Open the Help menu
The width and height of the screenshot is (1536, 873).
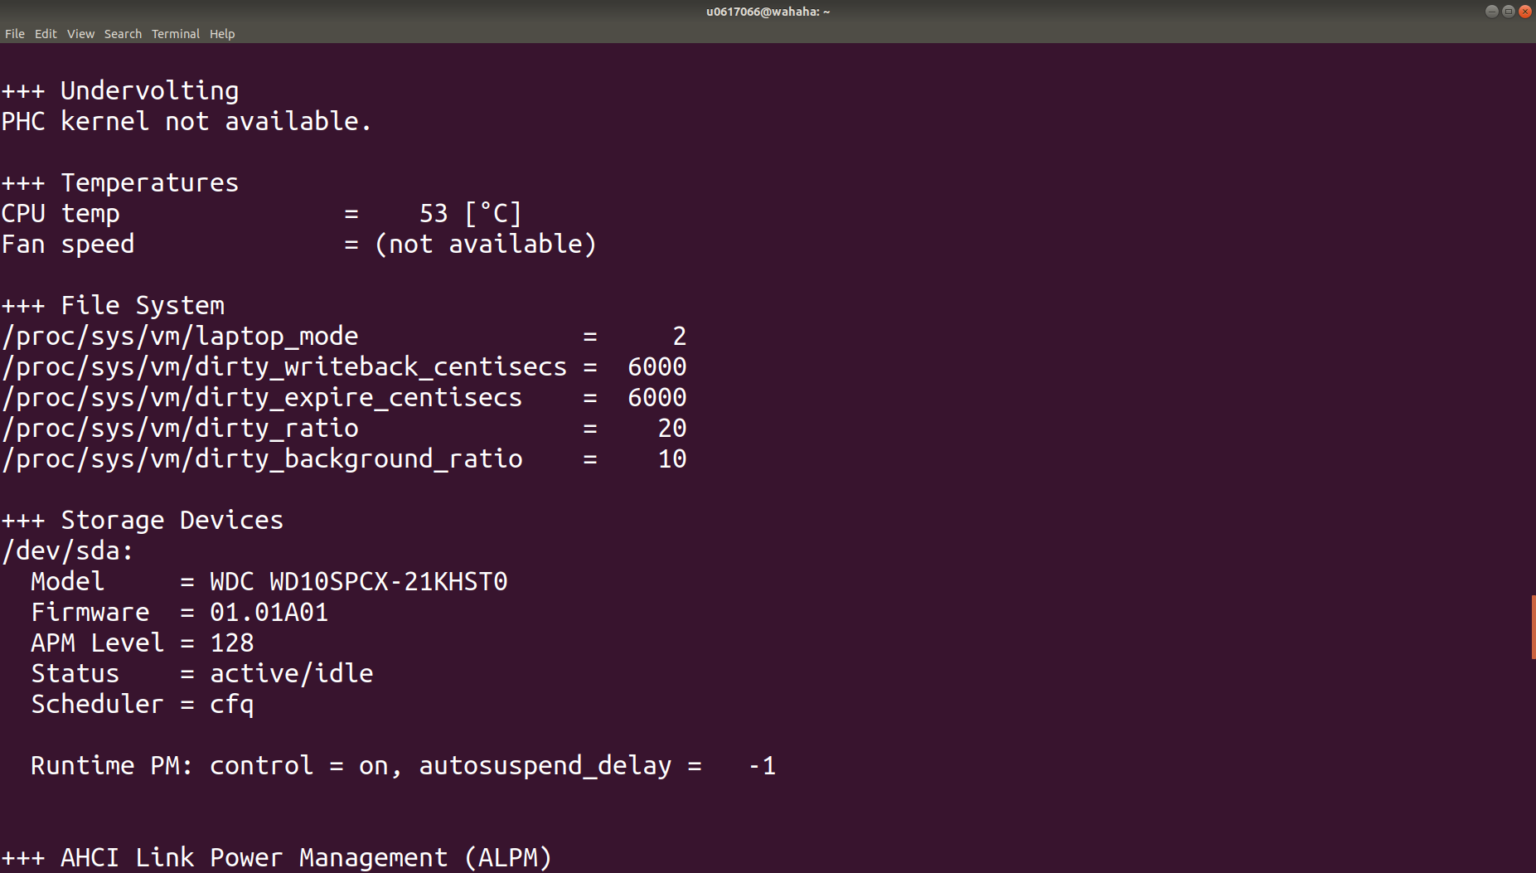222,34
